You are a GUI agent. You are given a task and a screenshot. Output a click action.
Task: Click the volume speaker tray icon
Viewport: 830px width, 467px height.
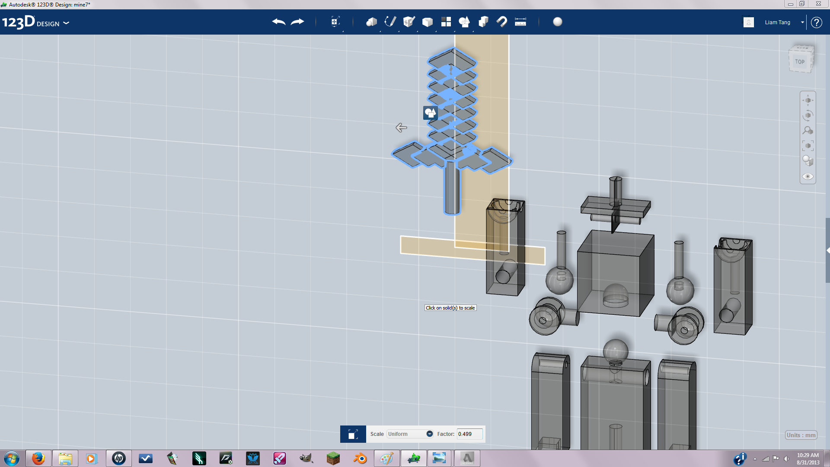coord(787,459)
